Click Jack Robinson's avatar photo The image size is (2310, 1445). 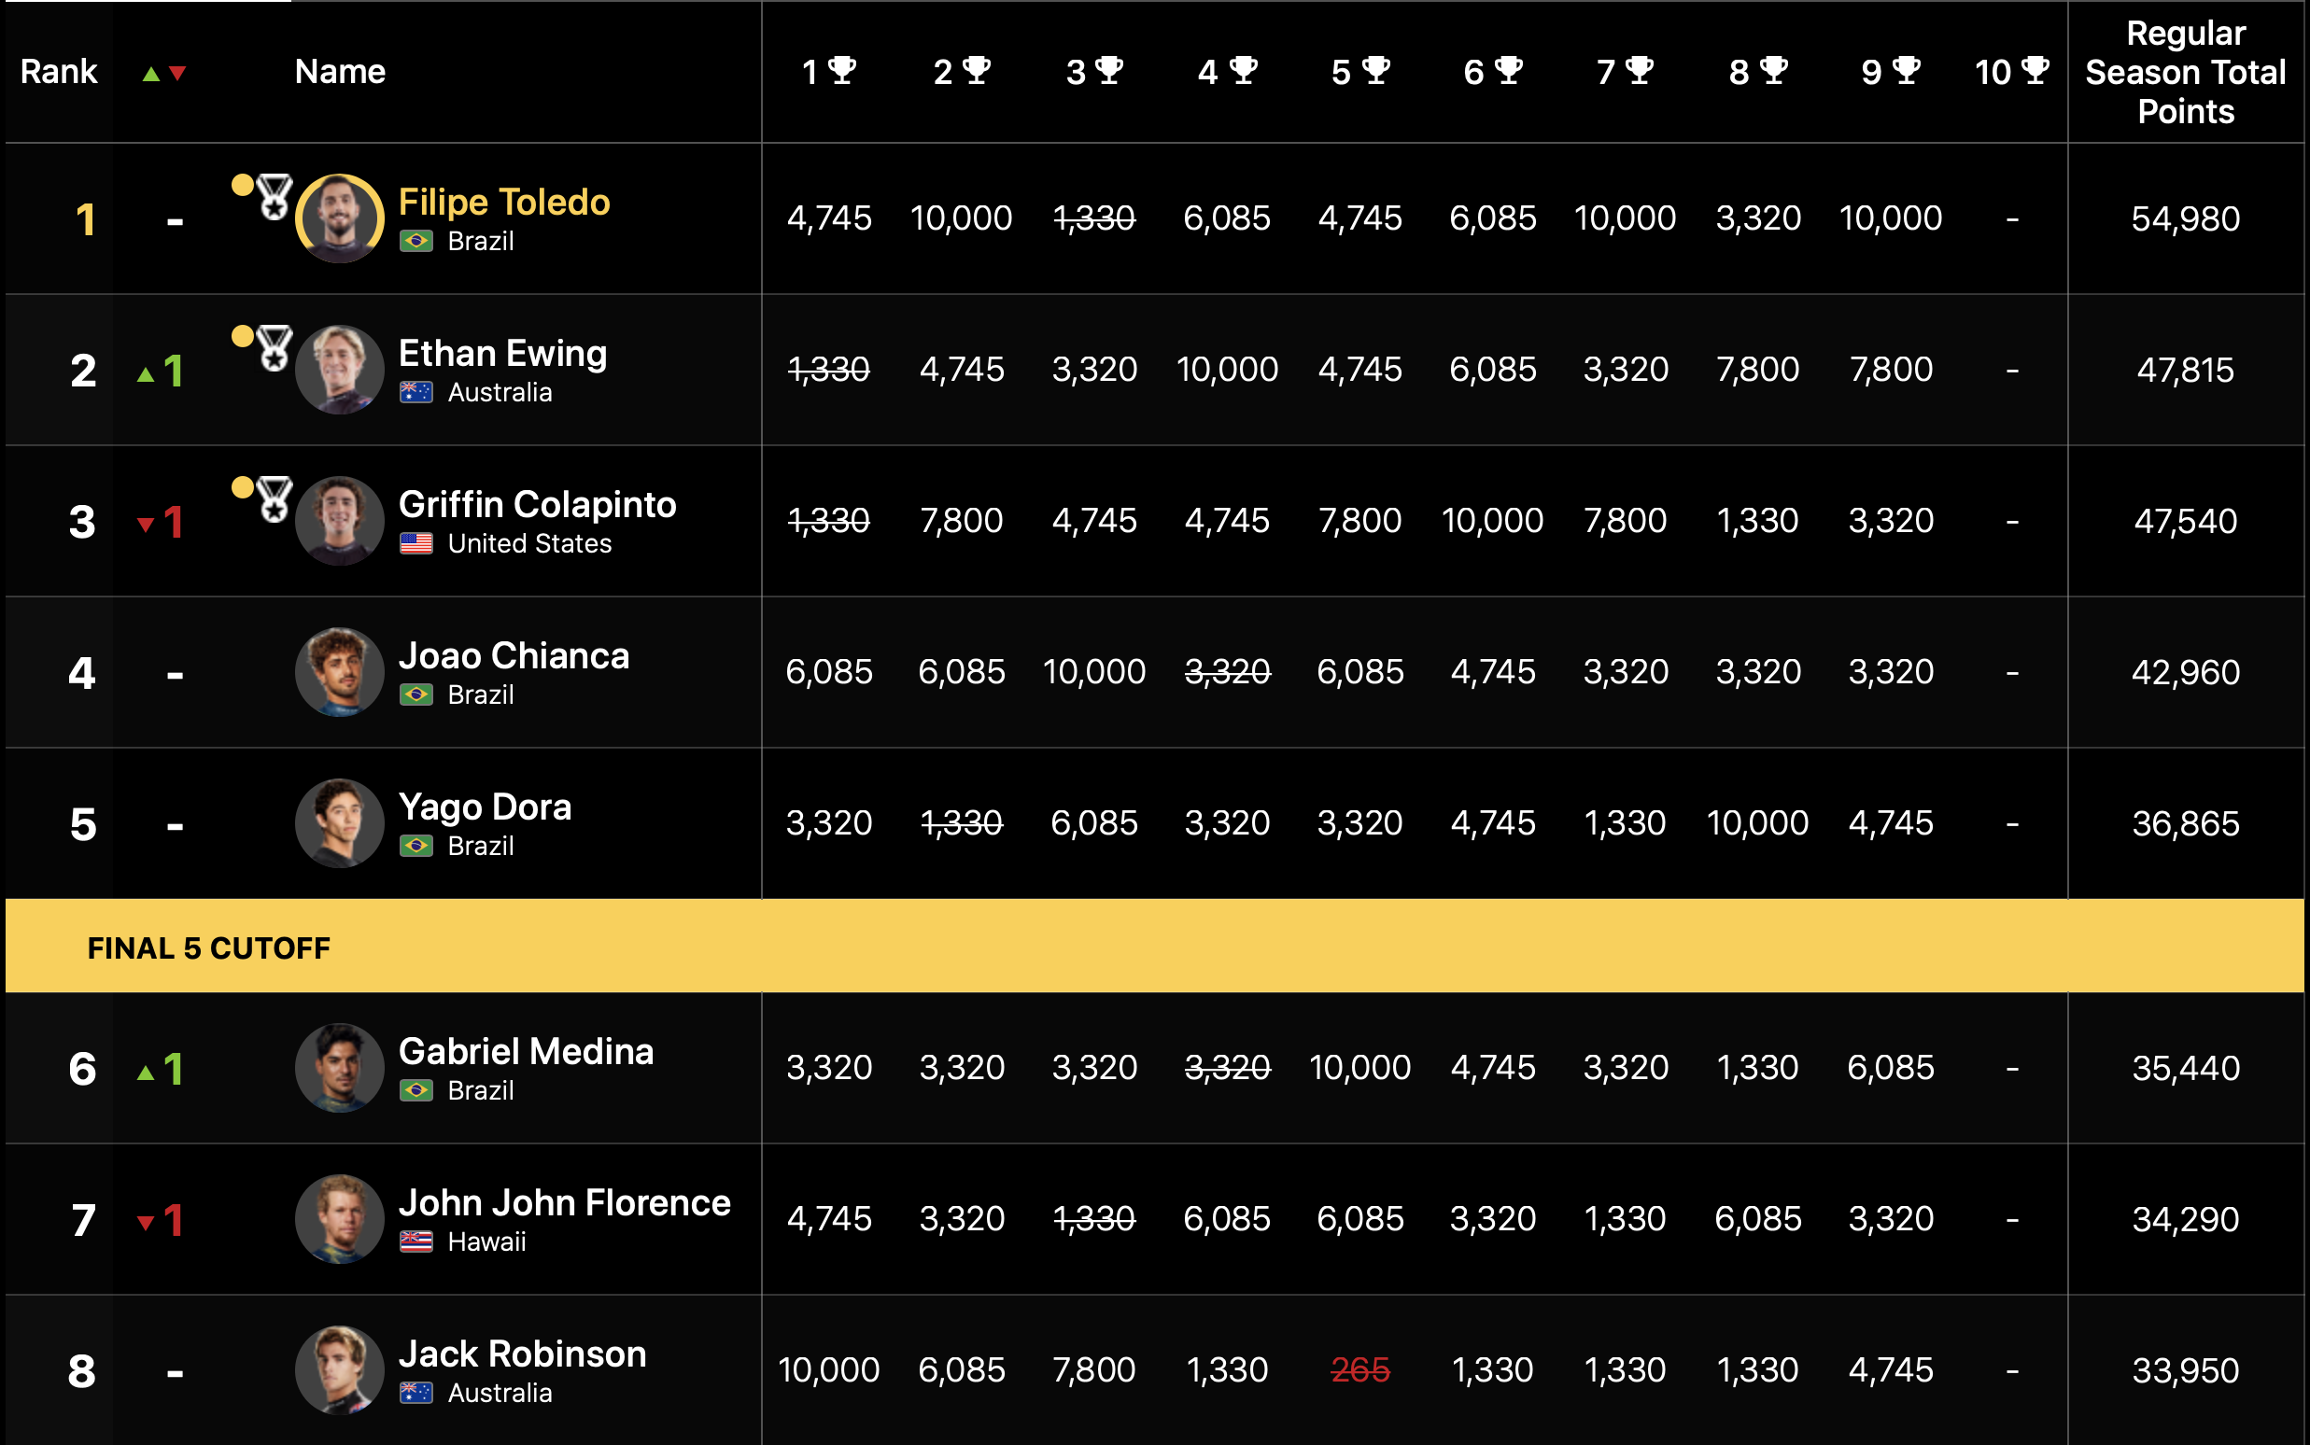click(x=339, y=1369)
